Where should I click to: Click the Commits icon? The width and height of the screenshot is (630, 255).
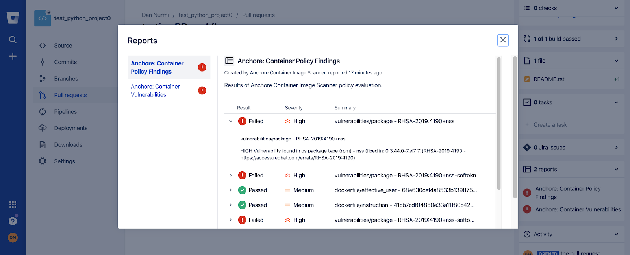pyautogui.click(x=43, y=62)
